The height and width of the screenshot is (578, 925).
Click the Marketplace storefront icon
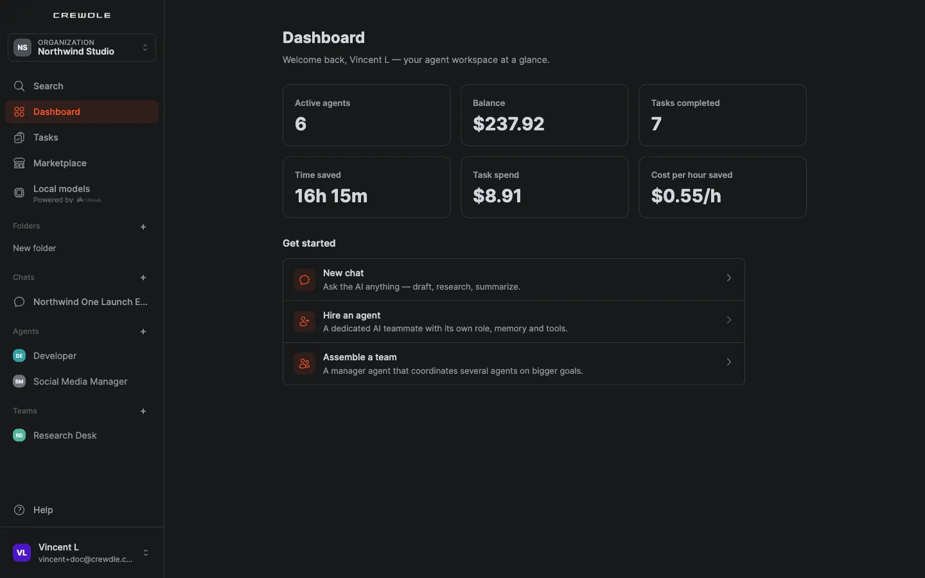pyautogui.click(x=19, y=163)
